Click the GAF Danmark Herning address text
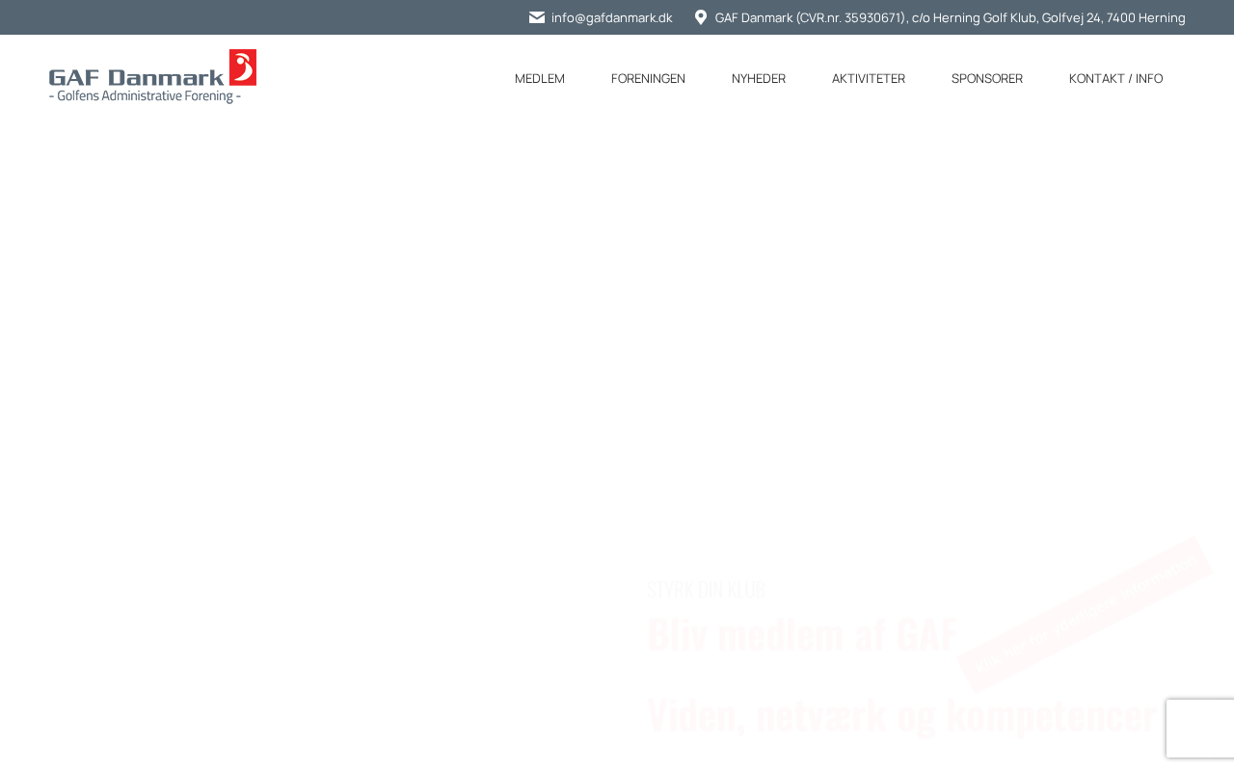 [x=951, y=17]
